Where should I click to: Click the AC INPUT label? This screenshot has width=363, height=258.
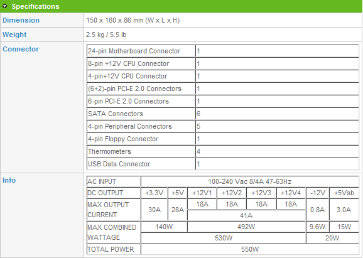(102, 181)
